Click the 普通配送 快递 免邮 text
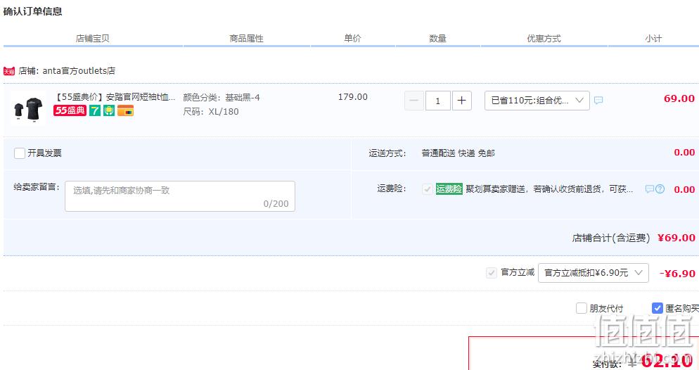699x370 pixels. pyautogui.click(x=458, y=153)
